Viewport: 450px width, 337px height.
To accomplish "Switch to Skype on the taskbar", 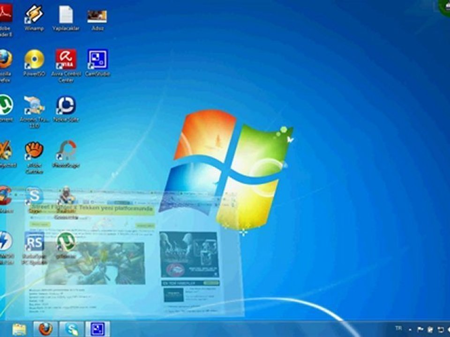I will tap(71, 329).
